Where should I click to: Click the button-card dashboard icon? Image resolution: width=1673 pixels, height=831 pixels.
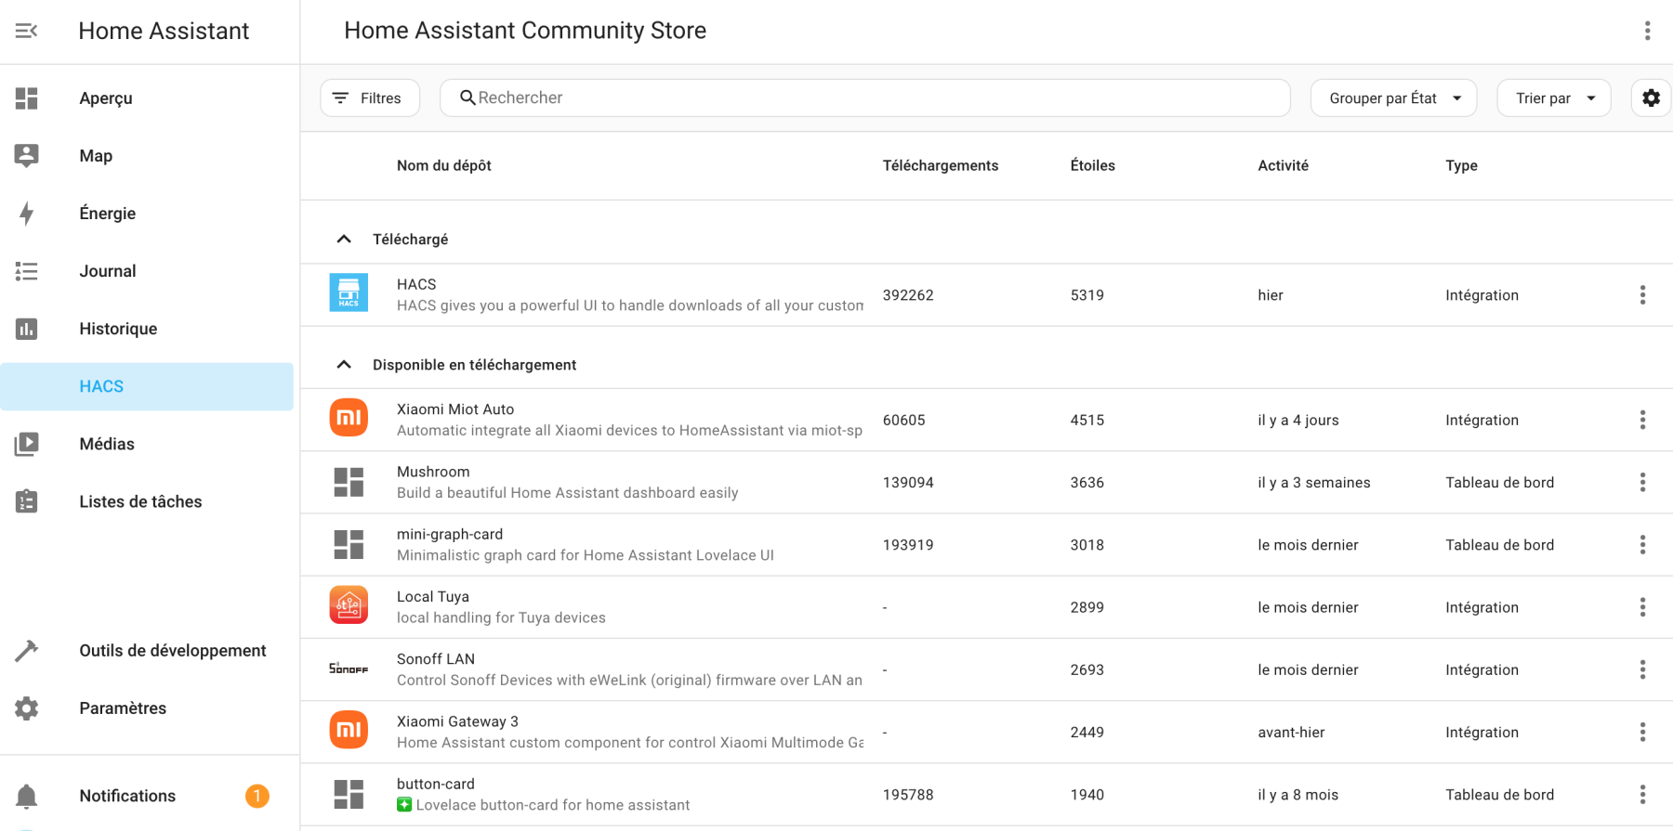pyautogui.click(x=349, y=794)
